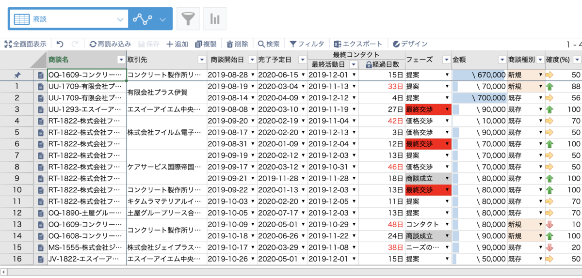
Task: Select amount bar cell \ 670,000
Action: point(479,75)
